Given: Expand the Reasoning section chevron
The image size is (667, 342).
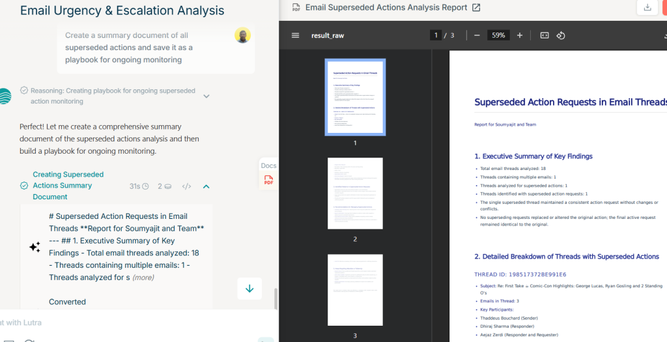Looking at the screenshot, I should pos(206,96).
